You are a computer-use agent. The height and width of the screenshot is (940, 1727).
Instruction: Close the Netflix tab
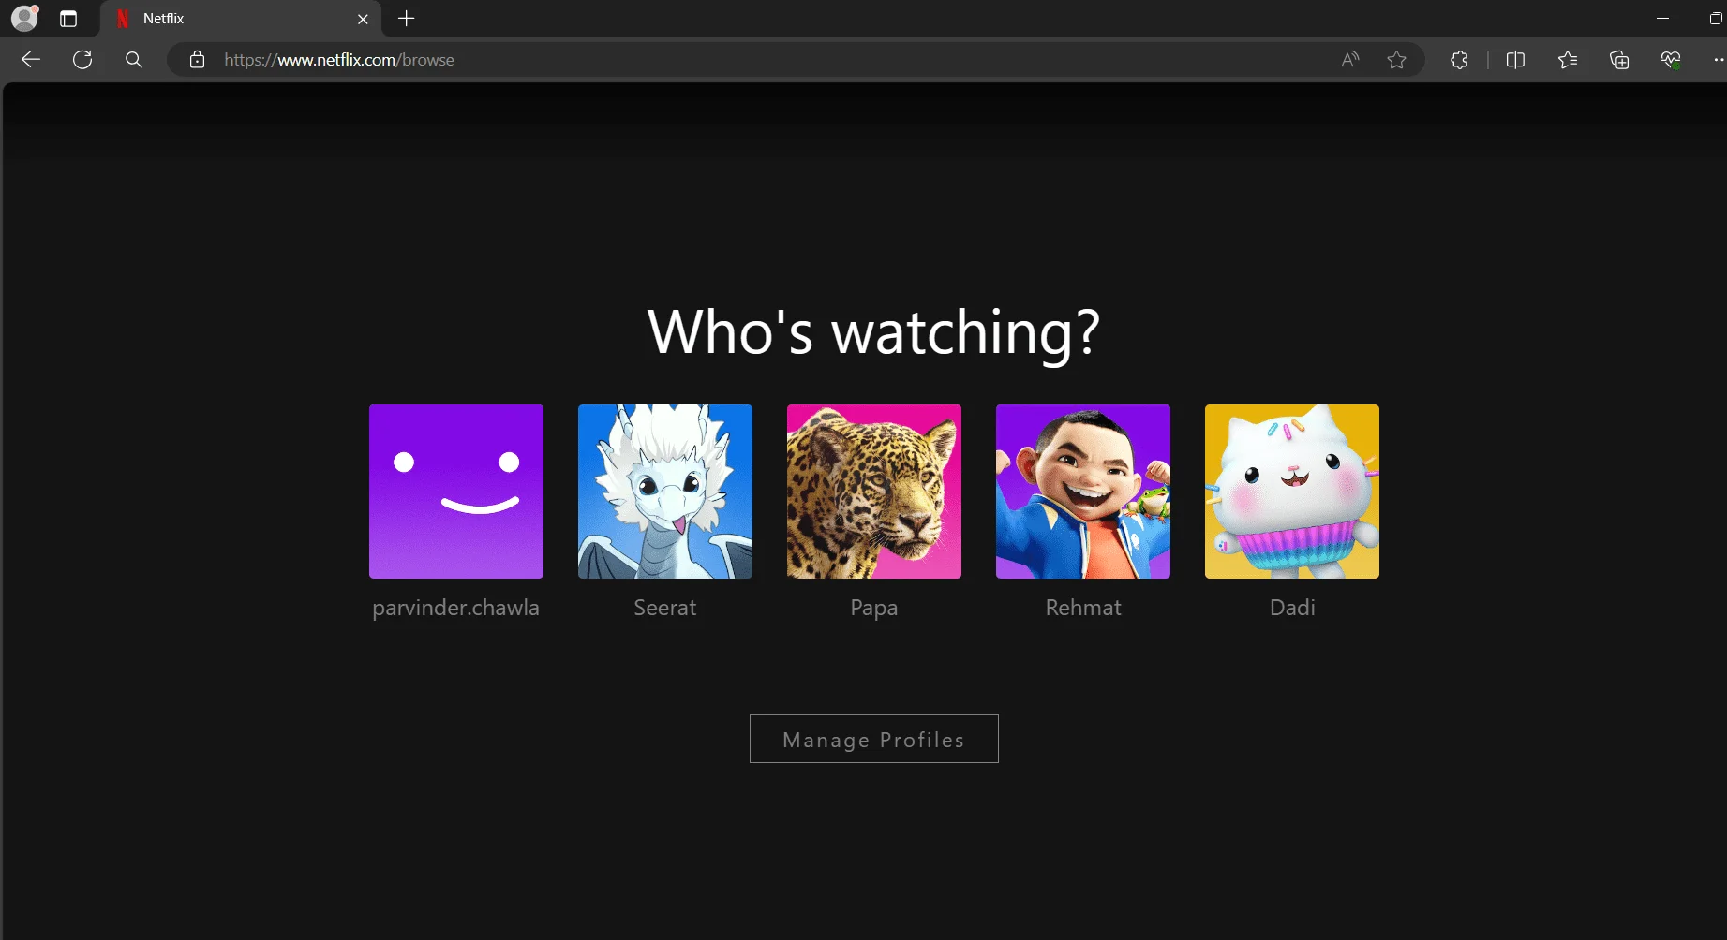[x=363, y=19]
